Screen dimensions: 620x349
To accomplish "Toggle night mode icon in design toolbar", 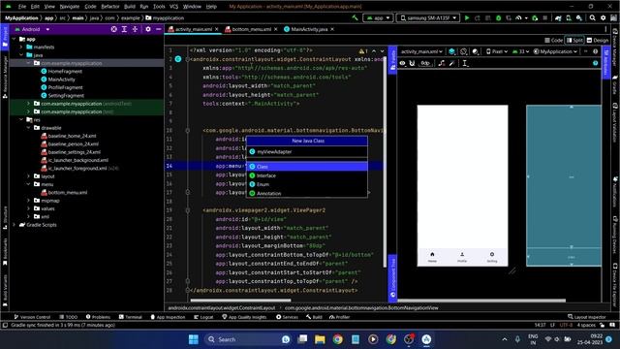I will (476, 51).
